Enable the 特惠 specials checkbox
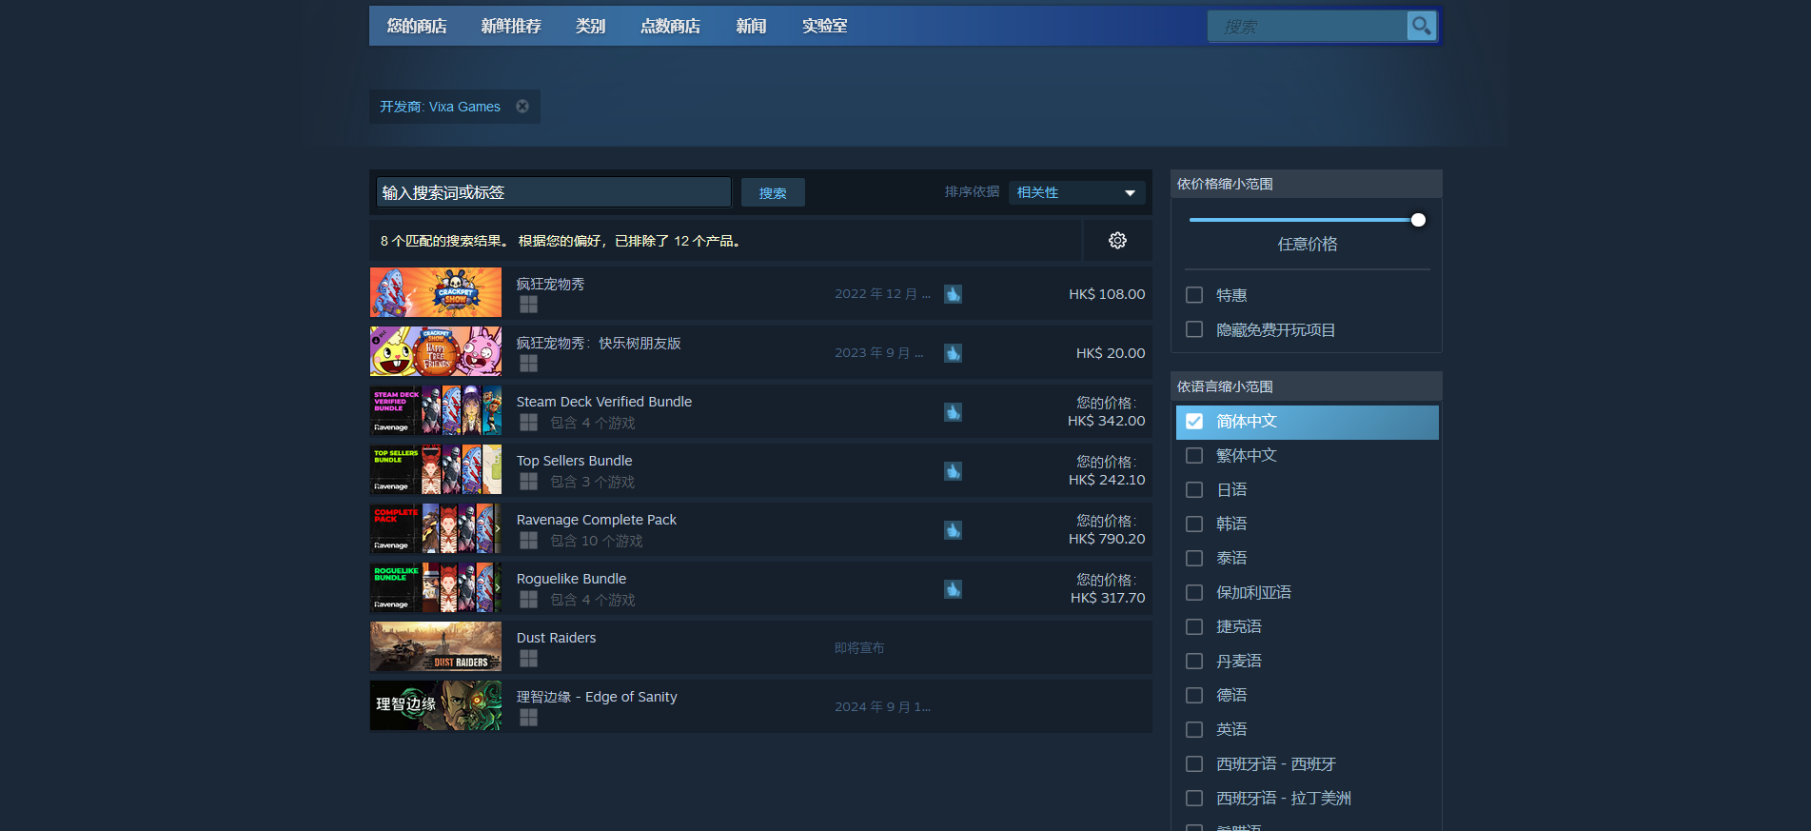 point(1194,295)
